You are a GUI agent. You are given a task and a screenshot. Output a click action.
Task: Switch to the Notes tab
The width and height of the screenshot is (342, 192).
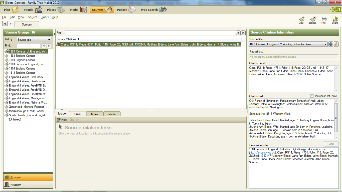click(95, 114)
